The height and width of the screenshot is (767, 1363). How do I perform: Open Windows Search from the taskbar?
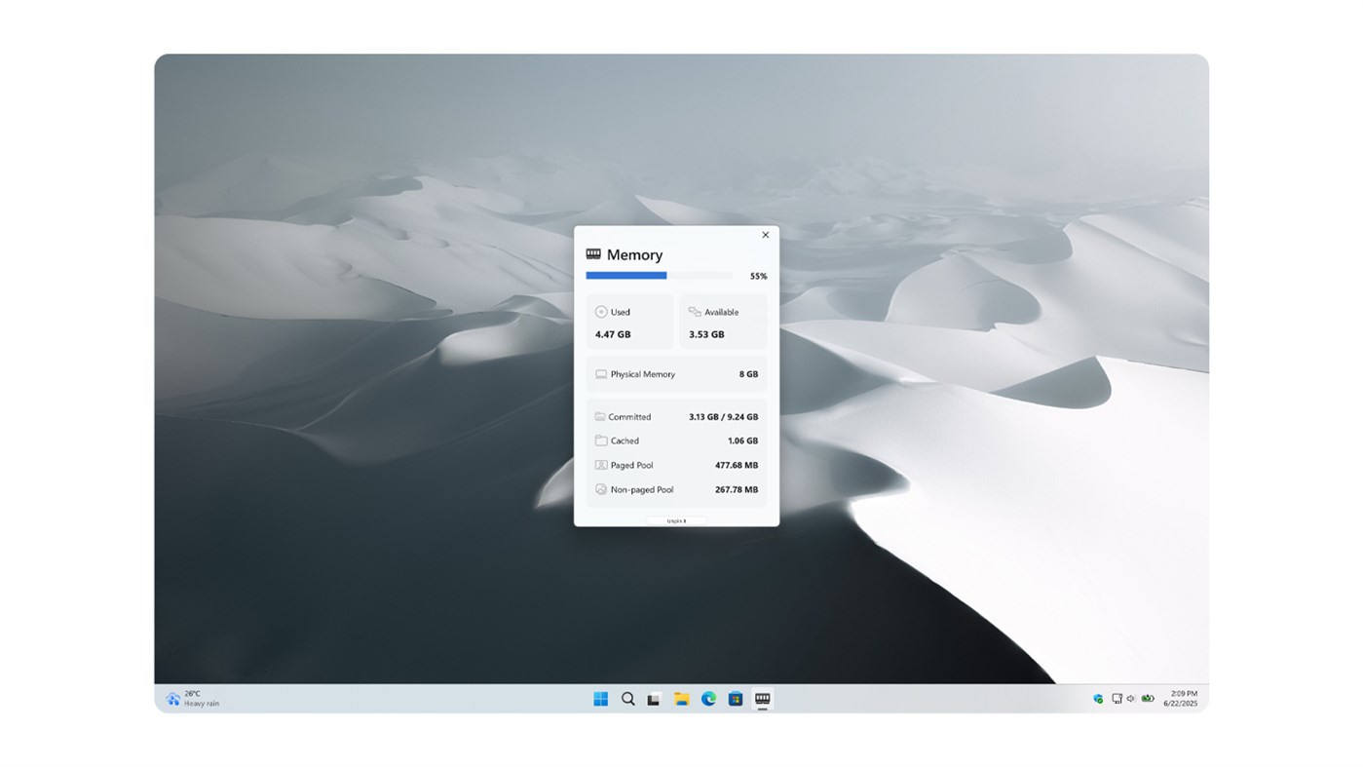pyautogui.click(x=627, y=699)
